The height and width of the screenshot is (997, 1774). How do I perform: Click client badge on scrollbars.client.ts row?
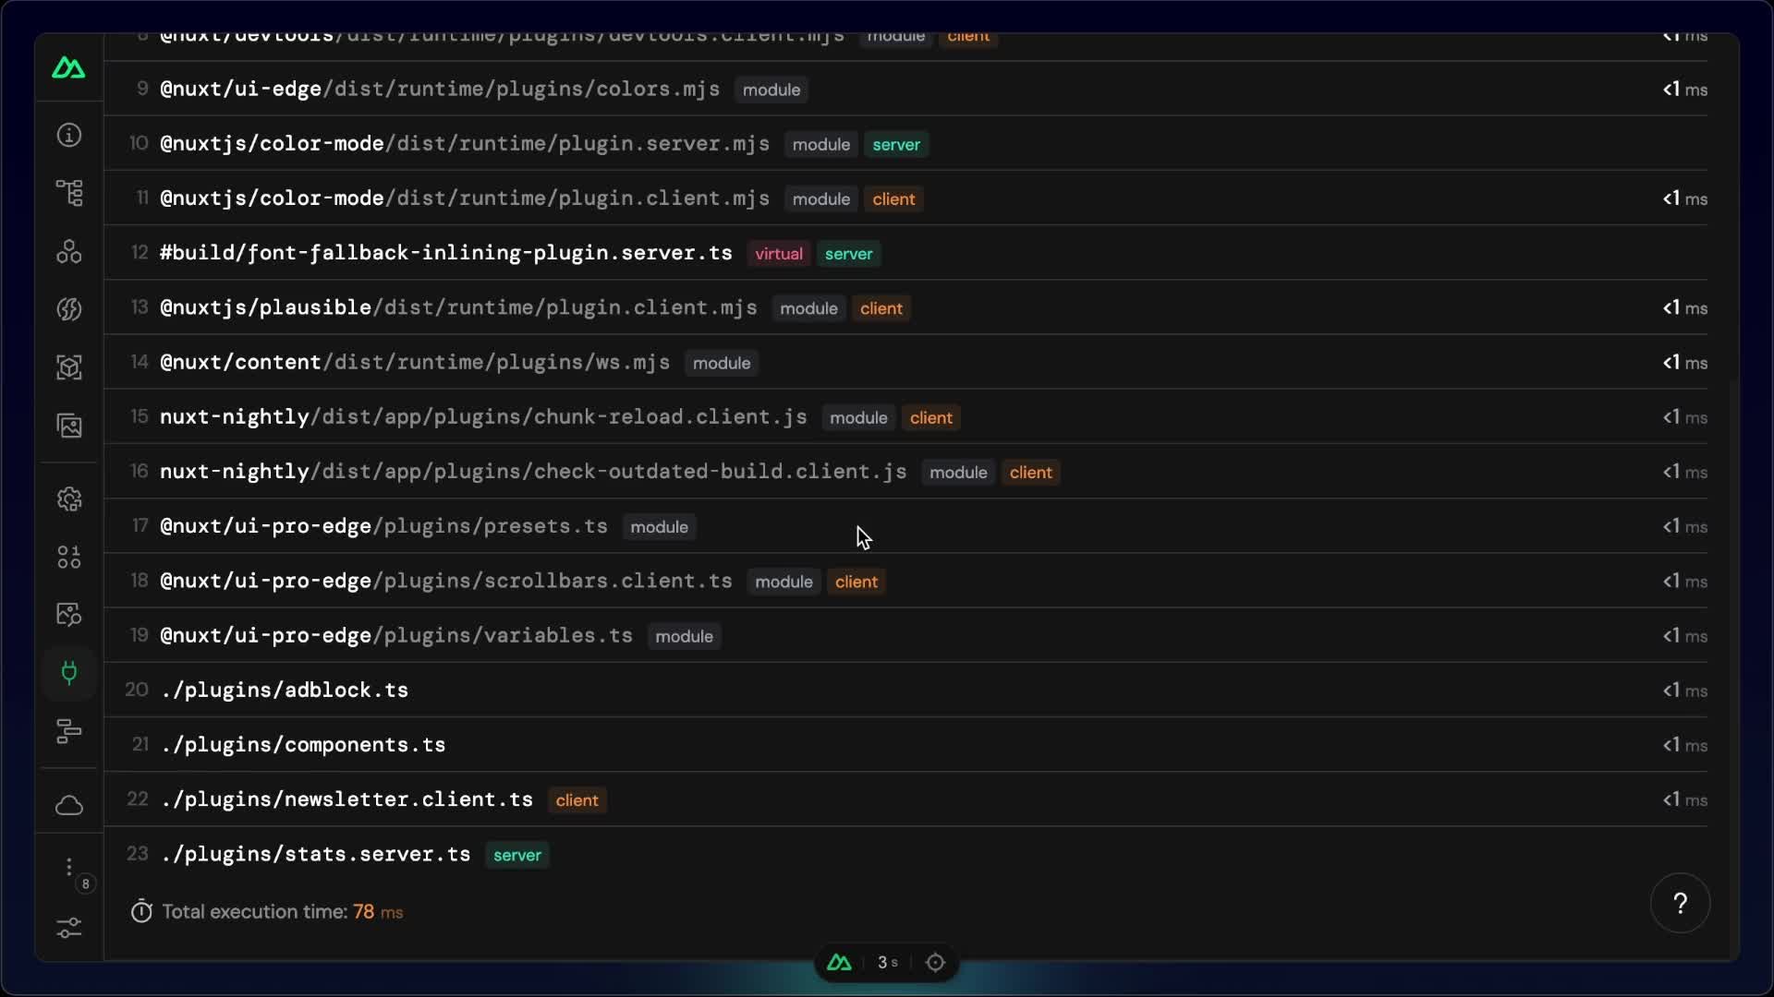tap(857, 582)
